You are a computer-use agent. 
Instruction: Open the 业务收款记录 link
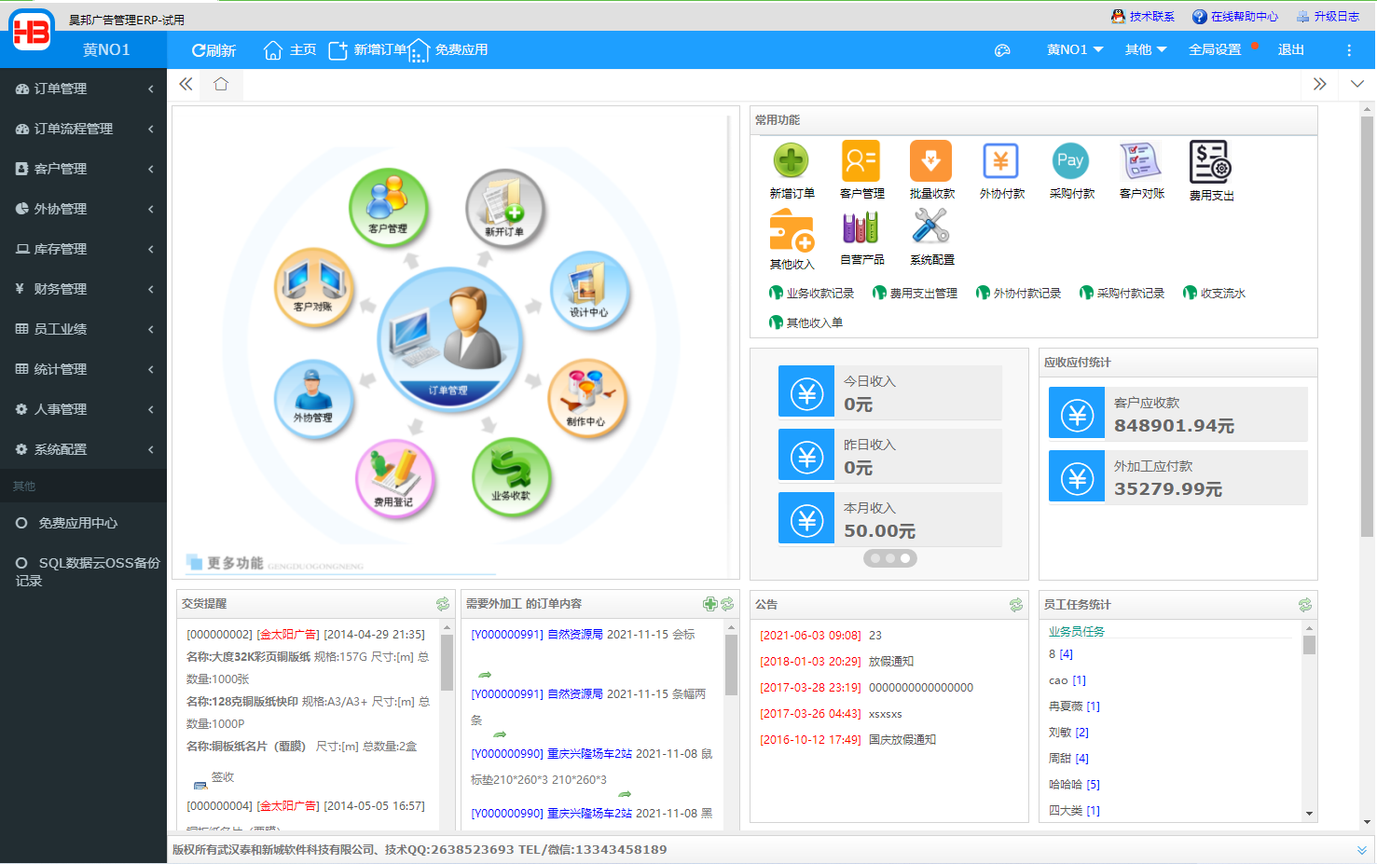tap(811, 294)
